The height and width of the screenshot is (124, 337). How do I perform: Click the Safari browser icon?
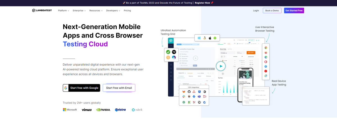[x=266, y=66]
